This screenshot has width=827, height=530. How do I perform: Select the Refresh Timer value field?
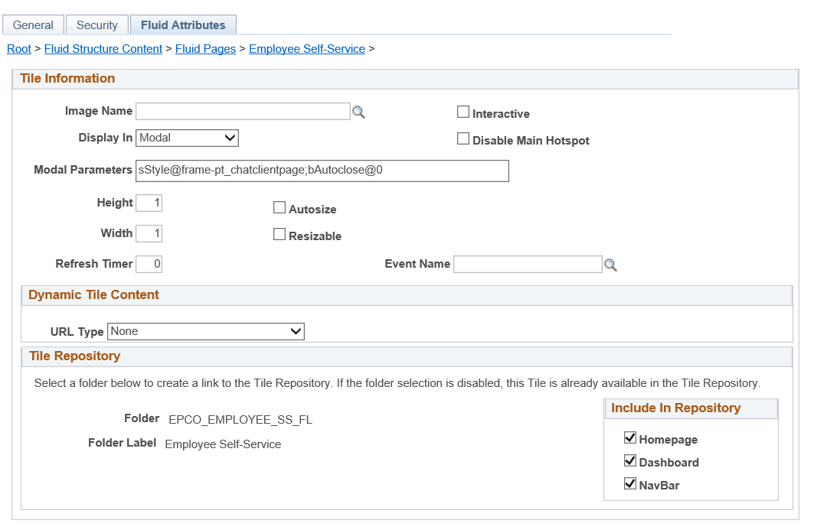pyautogui.click(x=149, y=263)
